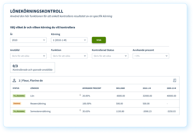Click the TILLÄGGNING badge in Lön row
193x133 pixels.
pyautogui.click(x=19, y=96)
